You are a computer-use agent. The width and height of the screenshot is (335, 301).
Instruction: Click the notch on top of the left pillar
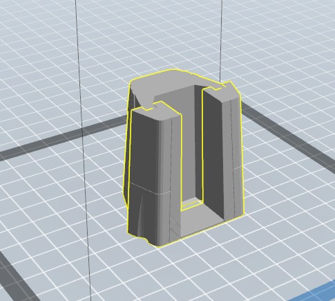[x=153, y=107]
